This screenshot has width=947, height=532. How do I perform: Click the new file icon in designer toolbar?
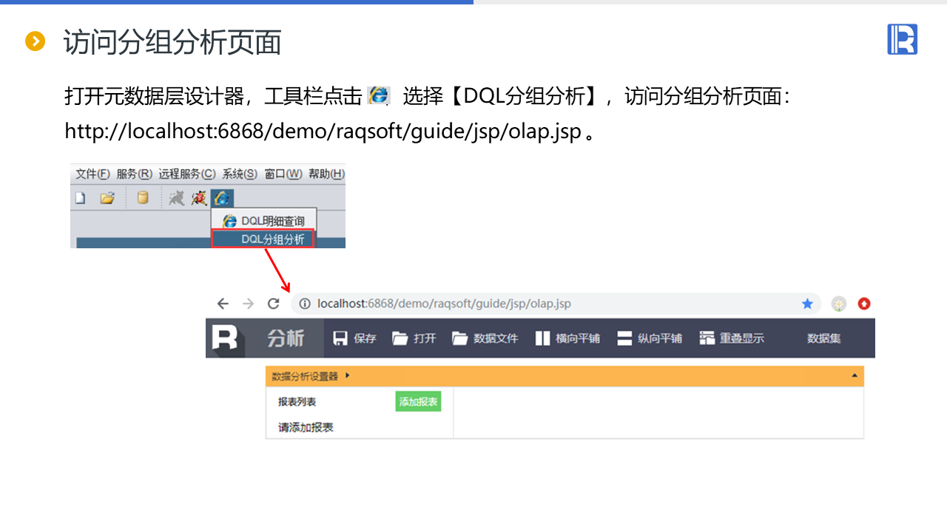(x=81, y=198)
